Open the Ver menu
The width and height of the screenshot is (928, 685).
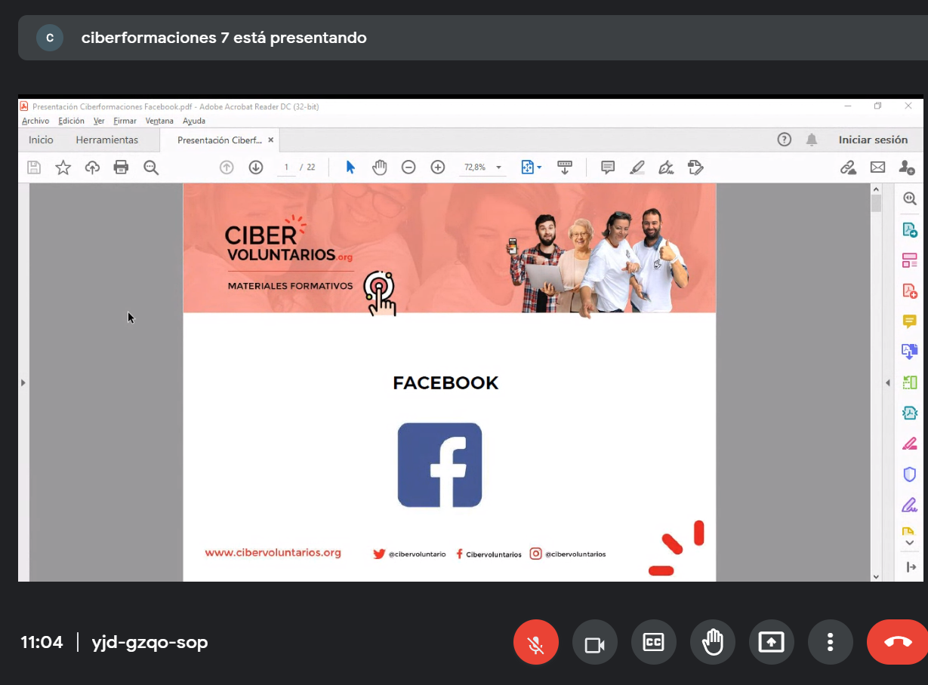pos(99,121)
